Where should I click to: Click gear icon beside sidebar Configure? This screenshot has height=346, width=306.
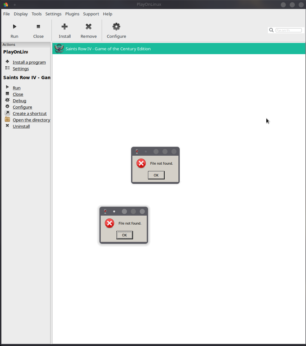coord(7,106)
